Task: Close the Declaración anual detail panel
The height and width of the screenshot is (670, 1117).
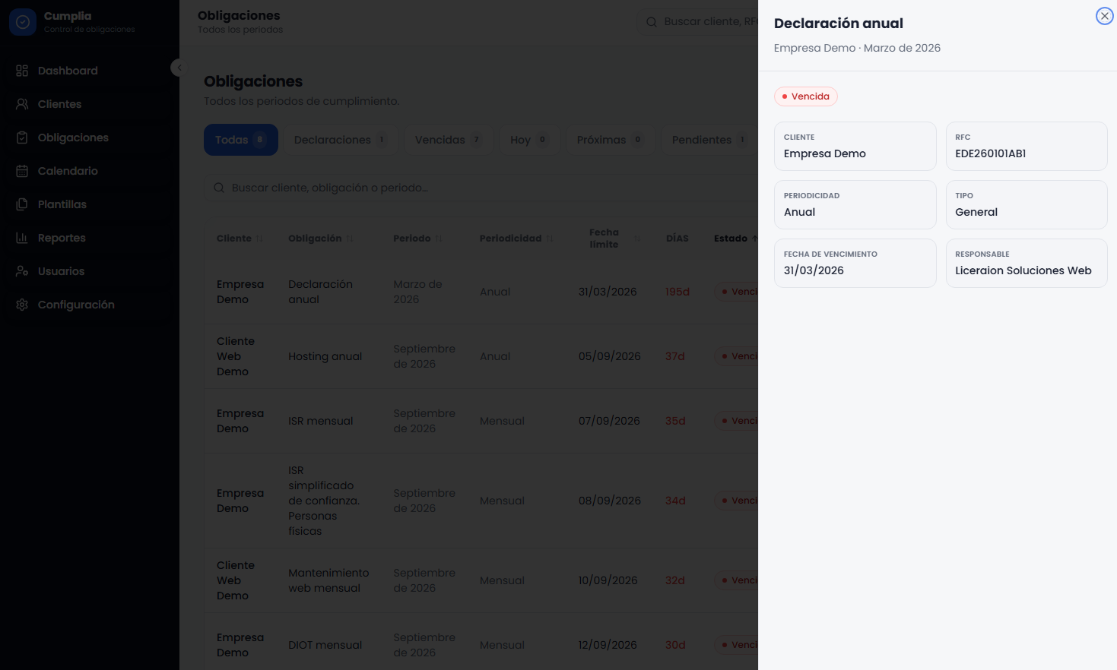Action: 1104,16
